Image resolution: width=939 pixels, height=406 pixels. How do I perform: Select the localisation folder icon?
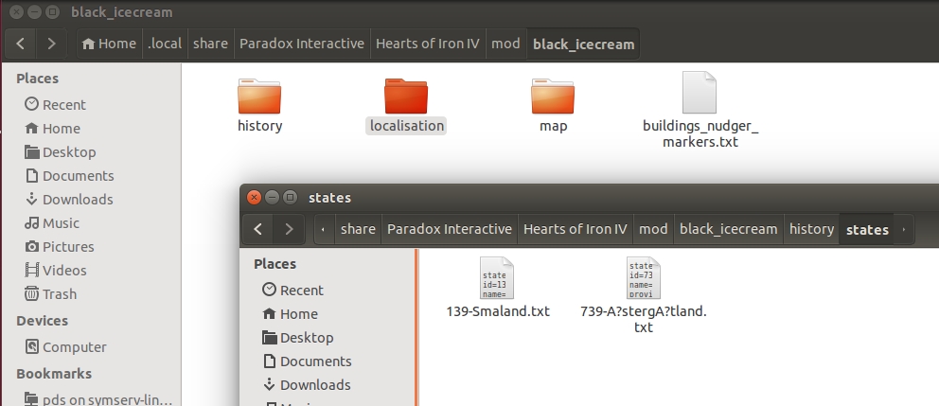pyautogui.click(x=406, y=96)
